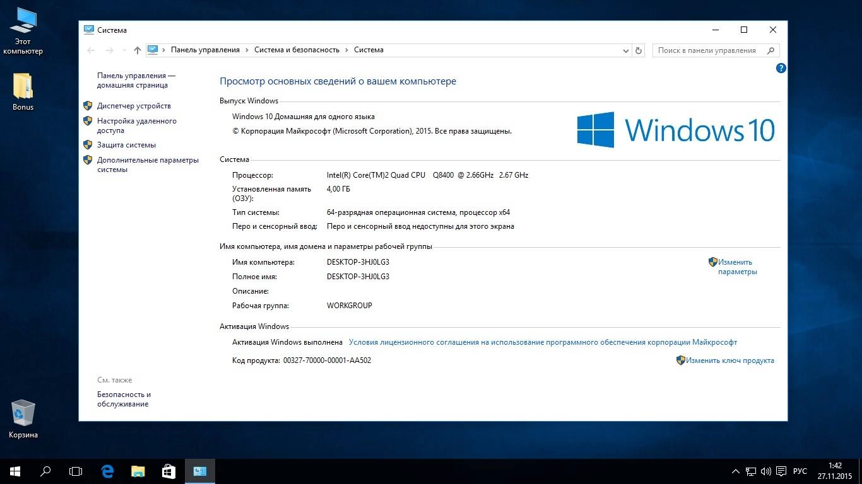The width and height of the screenshot is (862, 484).
Task: Open Action Center notifications icon
Action: click(x=781, y=471)
